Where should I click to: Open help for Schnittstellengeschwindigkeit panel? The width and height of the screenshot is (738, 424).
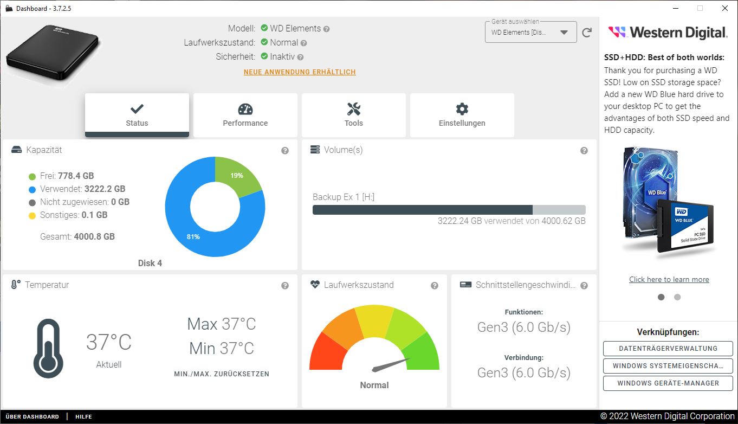(x=584, y=286)
